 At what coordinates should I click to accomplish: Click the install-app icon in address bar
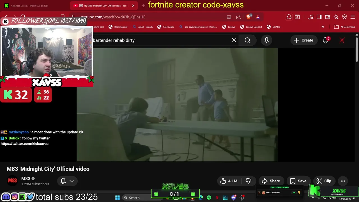pyautogui.click(x=229, y=17)
